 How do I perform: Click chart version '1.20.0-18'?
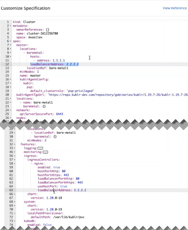click(x=54, y=198)
